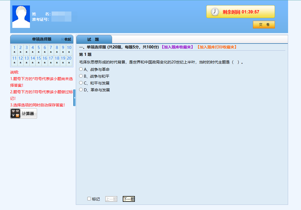Open the calculator icon
Viewport: 301px width, 210px height.
(x=15, y=113)
